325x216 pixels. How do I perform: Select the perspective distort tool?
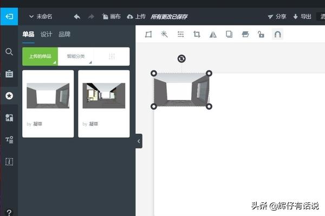tap(148, 35)
